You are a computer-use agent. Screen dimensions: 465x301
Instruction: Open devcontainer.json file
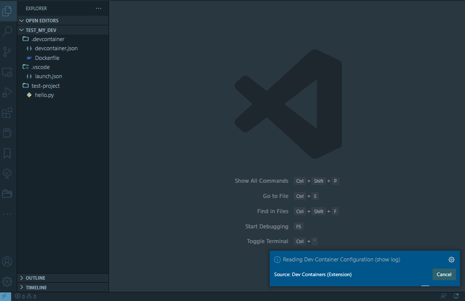[x=63, y=48]
